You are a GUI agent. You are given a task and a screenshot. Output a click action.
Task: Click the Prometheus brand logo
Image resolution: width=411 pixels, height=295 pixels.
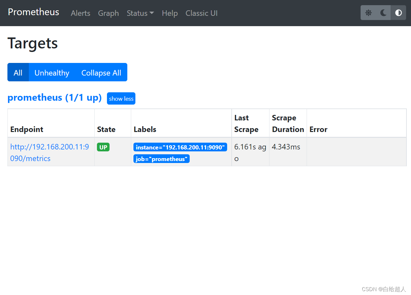33,12
